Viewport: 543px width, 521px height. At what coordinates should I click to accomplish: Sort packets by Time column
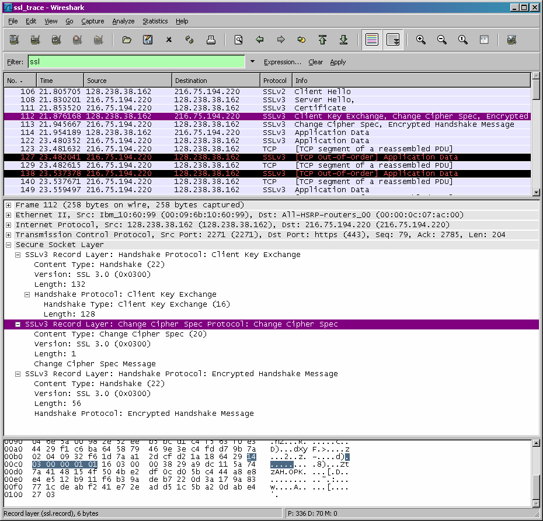(60, 81)
